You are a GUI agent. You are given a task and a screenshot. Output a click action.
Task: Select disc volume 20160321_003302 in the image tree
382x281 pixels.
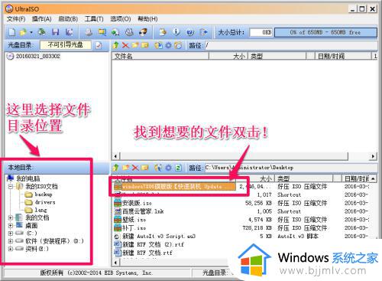(x=38, y=56)
